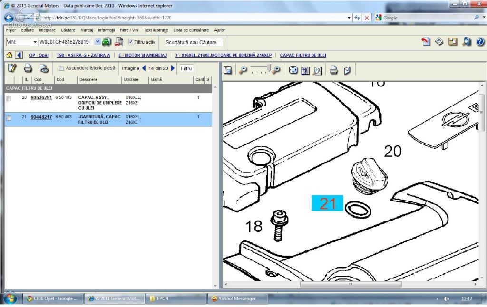Zoom out with the minus magnifier icon
This screenshot has width=487, height=307.
click(x=243, y=70)
